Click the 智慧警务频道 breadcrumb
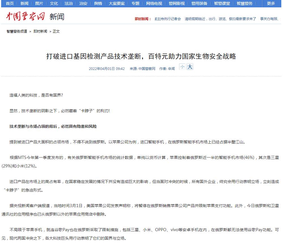The image size is (283, 249). pos(17,31)
